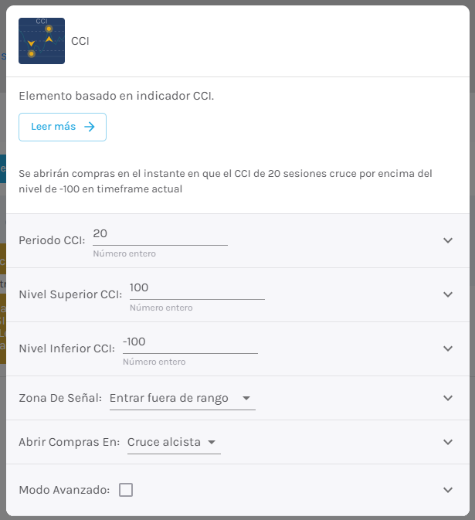Screen dimensions: 475x520
Task: Click the Entrar fuera de rango arrow
Action: tap(246, 398)
